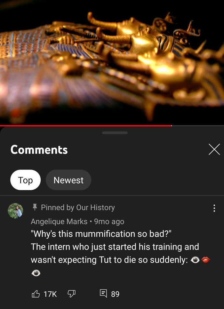The height and width of the screenshot is (309, 224).
Task: Click the Pinned by Our History label
Action: pos(78,208)
